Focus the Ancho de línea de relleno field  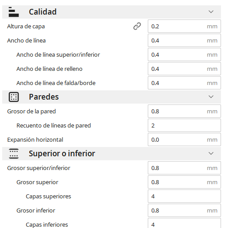pyautogui.click(x=184, y=69)
